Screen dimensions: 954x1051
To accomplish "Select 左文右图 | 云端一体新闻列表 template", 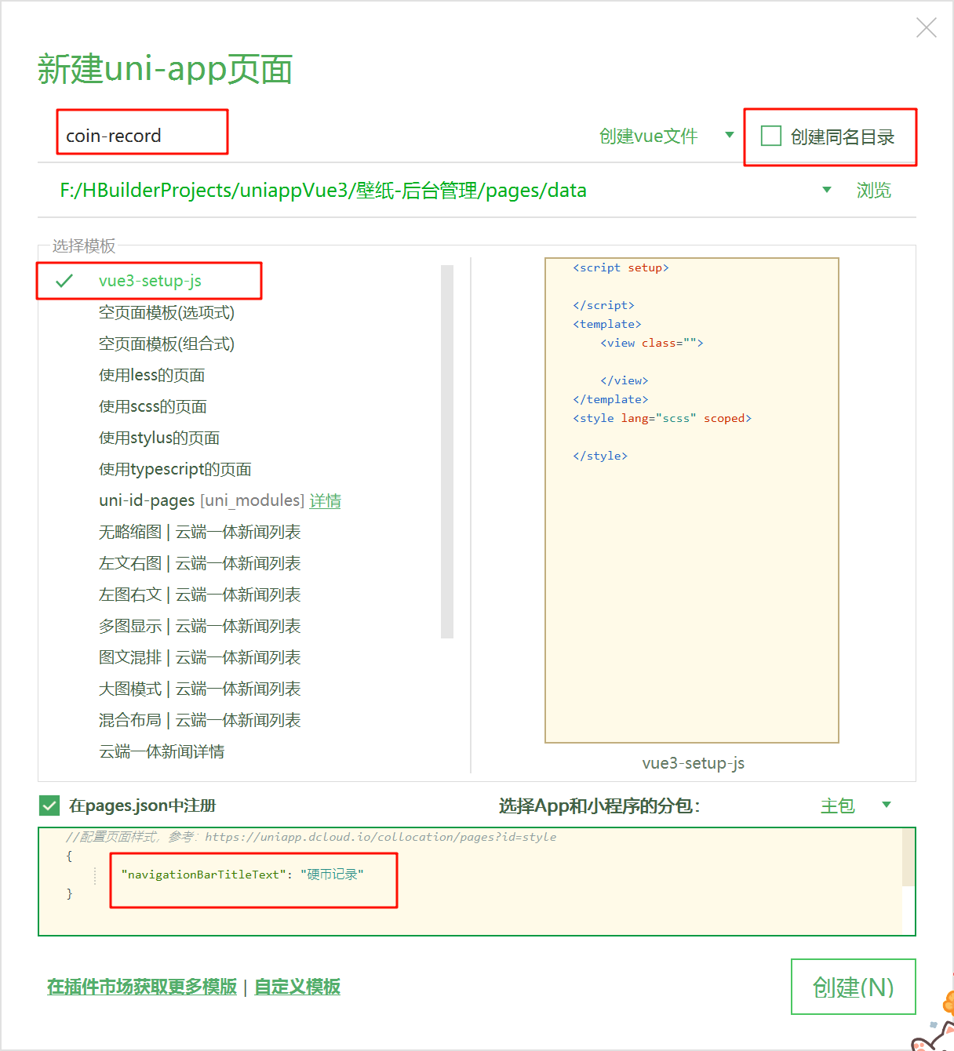I will click(x=199, y=563).
